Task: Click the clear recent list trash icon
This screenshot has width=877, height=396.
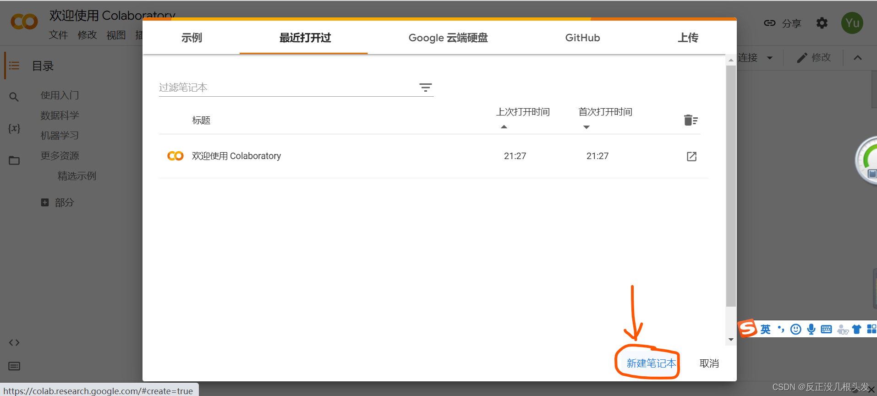Action: tap(691, 120)
